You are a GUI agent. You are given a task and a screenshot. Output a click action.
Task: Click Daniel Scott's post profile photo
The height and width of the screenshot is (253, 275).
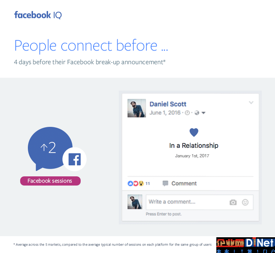[x=136, y=108]
